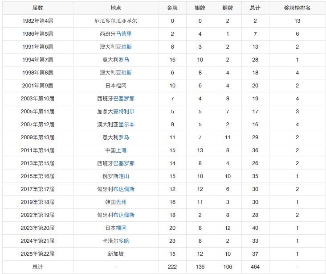
Task: Open the 珀斯 link in 1991 row
Action: point(126,47)
